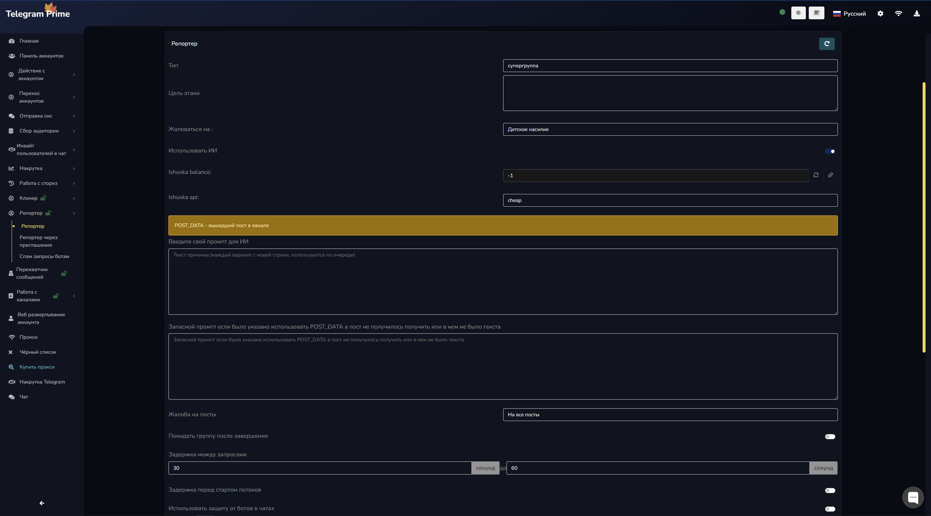Click the Введите свой промпт для ИИ textarea

pos(503,282)
